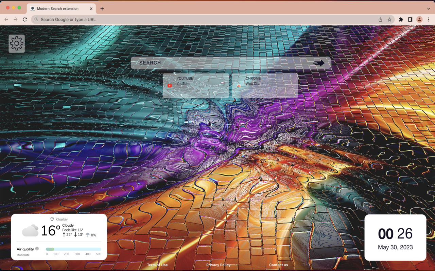Select the Modern Search extension tab
435x271 pixels.
pyautogui.click(x=61, y=8)
